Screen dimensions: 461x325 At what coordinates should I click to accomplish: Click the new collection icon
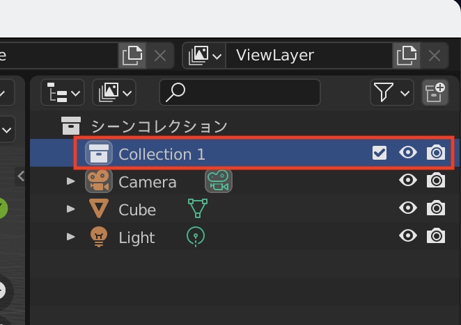pyautogui.click(x=435, y=92)
